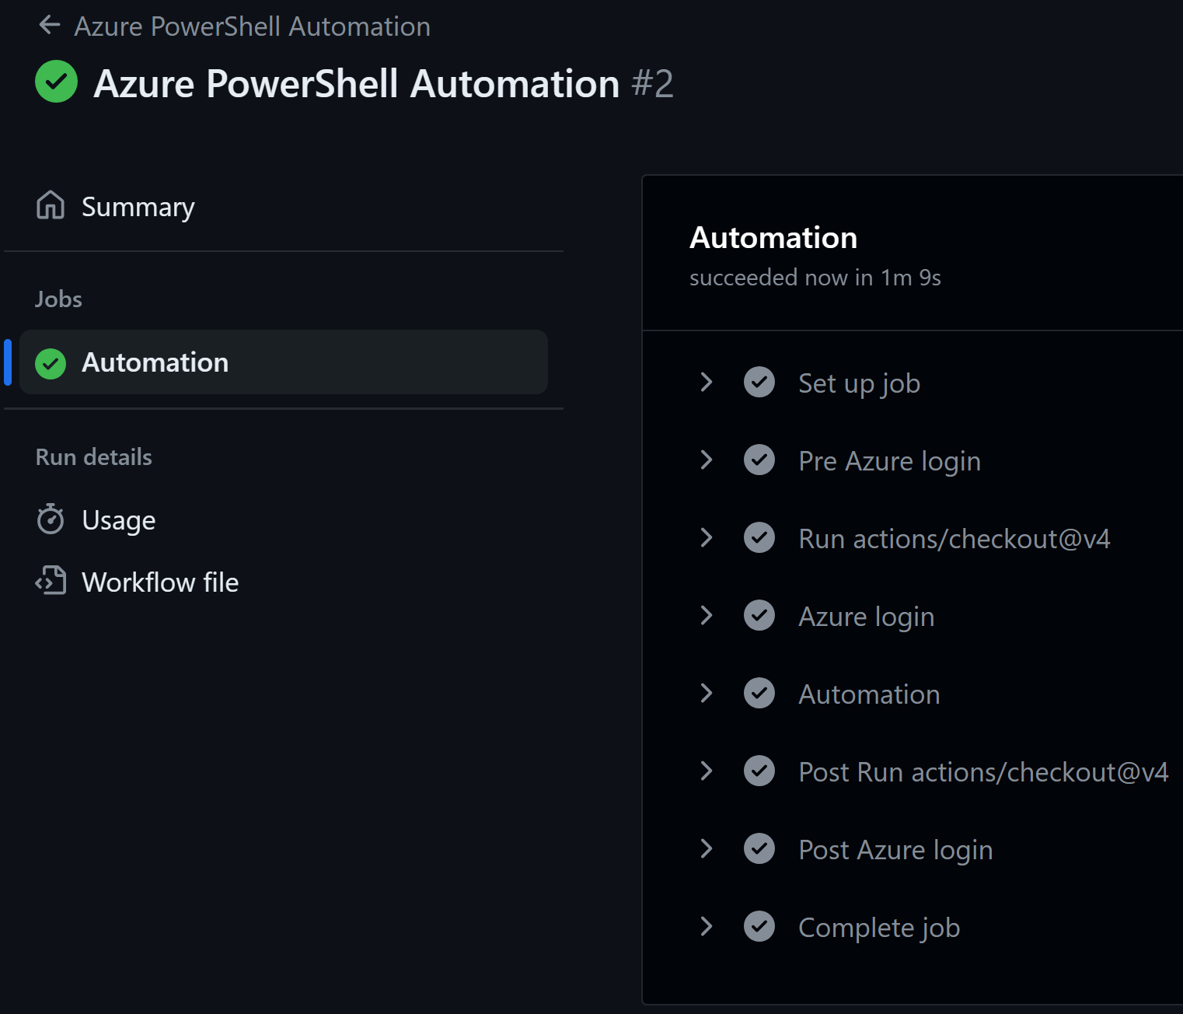
Task: Click the status check icon for Set up job
Action: pyautogui.click(x=759, y=382)
